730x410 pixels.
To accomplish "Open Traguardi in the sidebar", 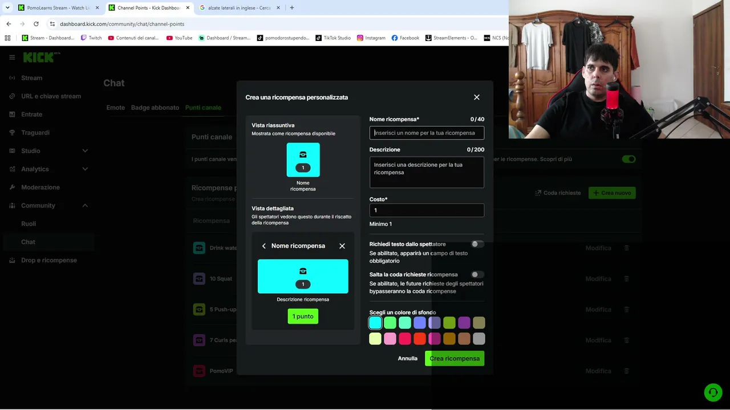I will pos(35,133).
